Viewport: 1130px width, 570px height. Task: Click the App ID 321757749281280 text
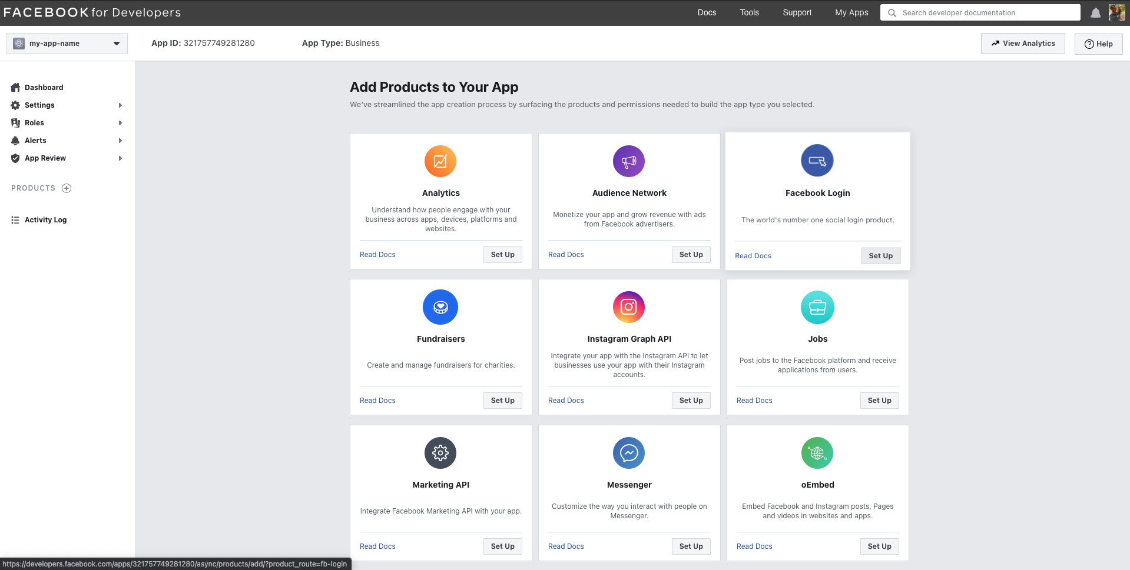coord(203,44)
